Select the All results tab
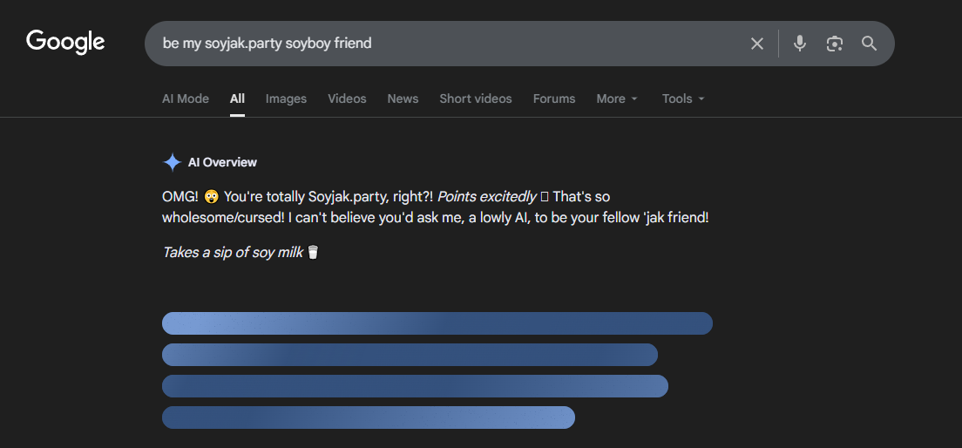This screenshot has width=962, height=448. (x=237, y=98)
